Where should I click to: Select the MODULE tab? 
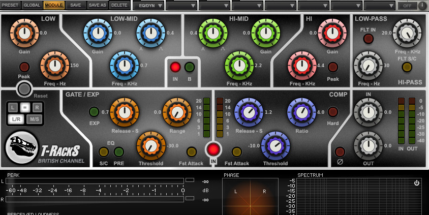[x=54, y=5]
